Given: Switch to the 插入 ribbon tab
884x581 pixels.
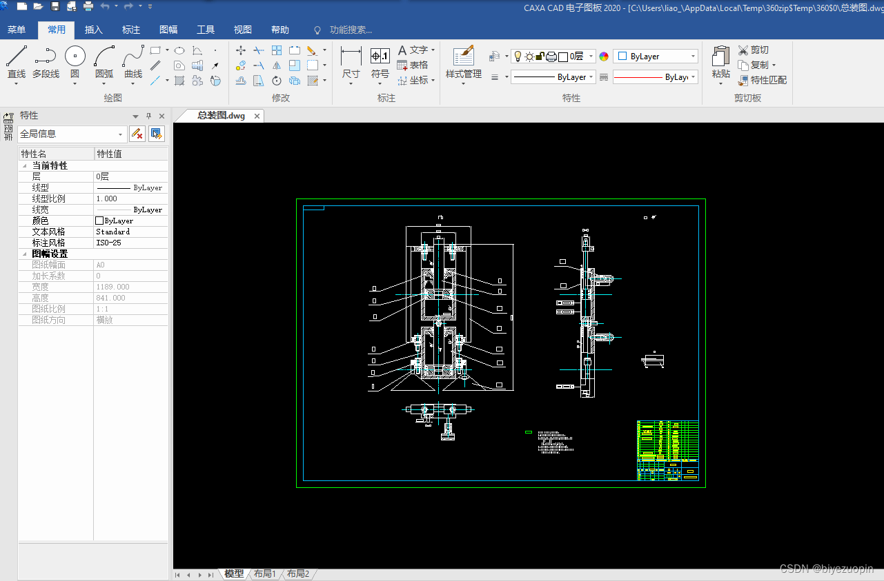Looking at the screenshot, I should click(94, 30).
